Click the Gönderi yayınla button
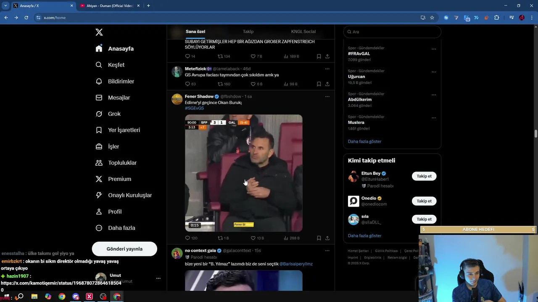Screen dimensions: 538x302 [x=124, y=249]
